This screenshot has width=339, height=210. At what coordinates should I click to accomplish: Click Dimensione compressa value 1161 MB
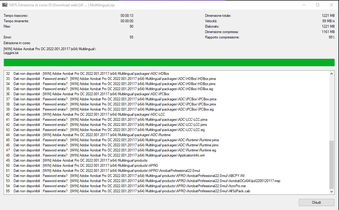coord(328,32)
